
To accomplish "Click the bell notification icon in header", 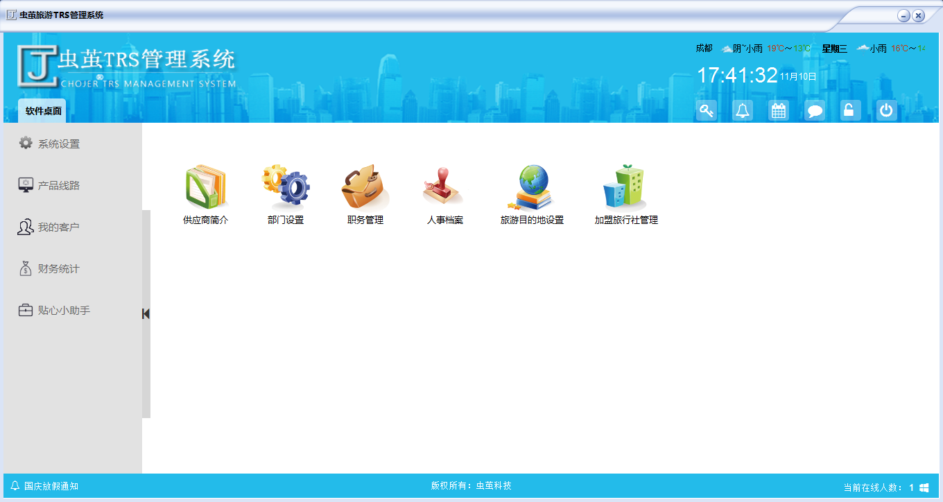I will coord(743,110).
